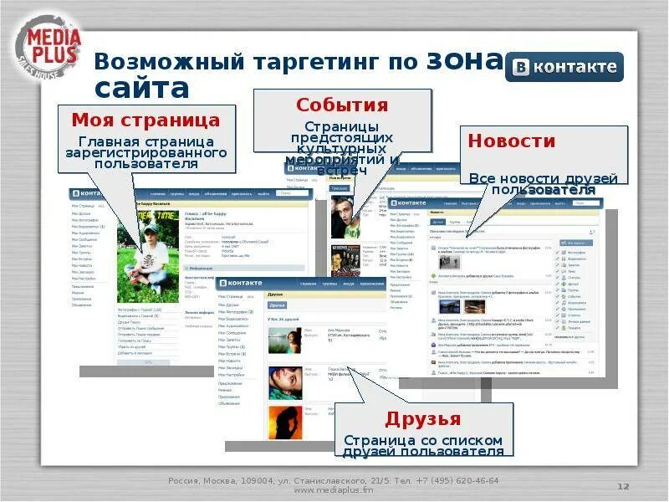Open black-and-white photo thumbnail in first news entry
Viewport: 669px width, 502px height.
pos(450,262)
